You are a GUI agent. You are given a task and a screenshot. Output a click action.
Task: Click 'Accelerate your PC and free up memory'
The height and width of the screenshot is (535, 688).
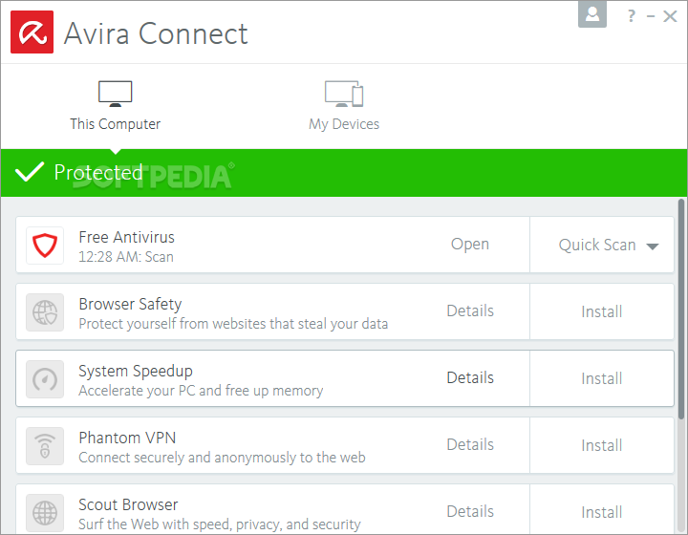point(201,391)
